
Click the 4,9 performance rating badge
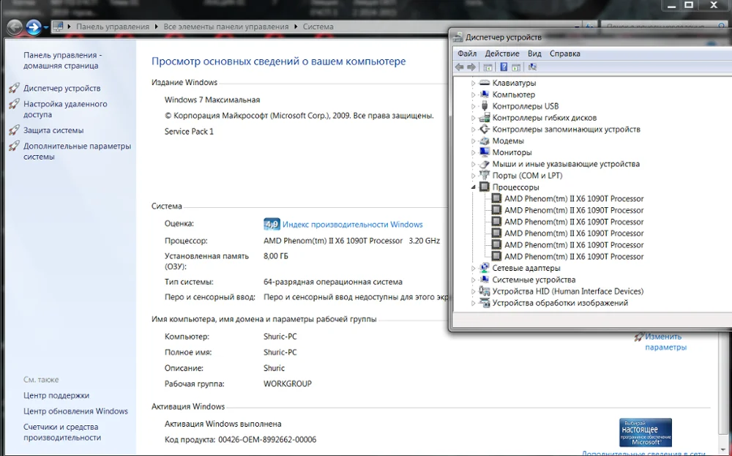pyautogui.click(x=272, y=224)
